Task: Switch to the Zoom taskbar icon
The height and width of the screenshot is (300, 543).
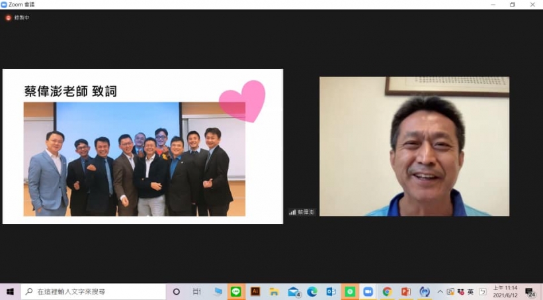Action: coord(368,291)
